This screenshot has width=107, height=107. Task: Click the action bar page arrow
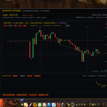click(x=18, y=104)
